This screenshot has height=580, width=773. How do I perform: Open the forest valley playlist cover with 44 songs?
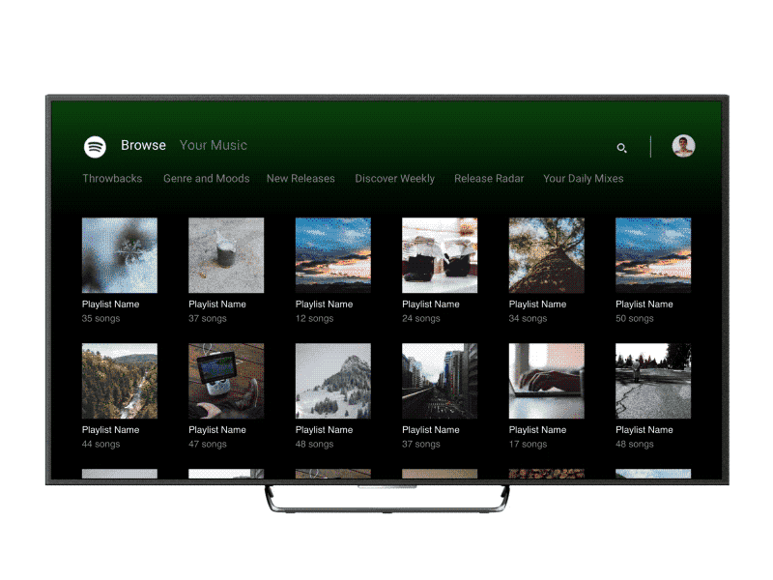coord(120,381)
